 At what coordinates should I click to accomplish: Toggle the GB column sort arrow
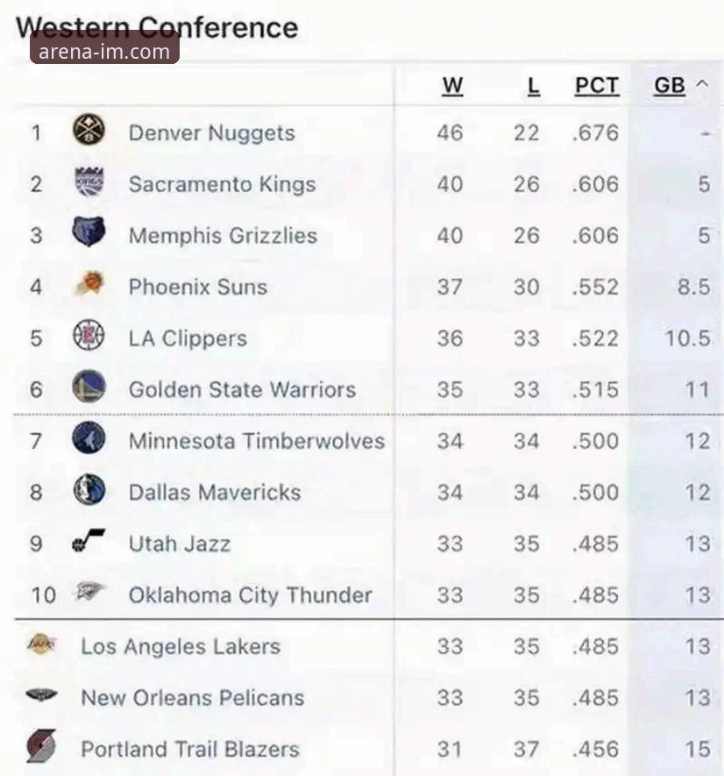(701, 84)
